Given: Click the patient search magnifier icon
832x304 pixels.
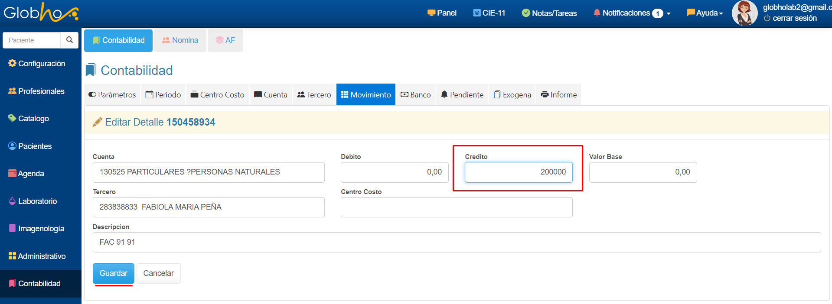Looking at the screenshot, I should [69, 40].
